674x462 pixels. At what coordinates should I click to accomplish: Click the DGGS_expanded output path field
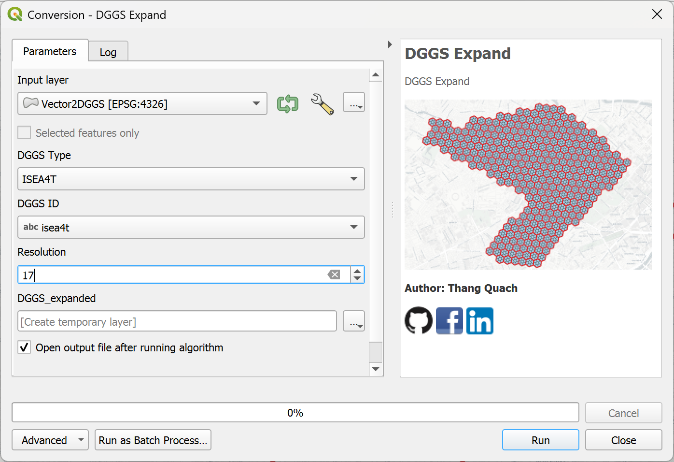177,321
